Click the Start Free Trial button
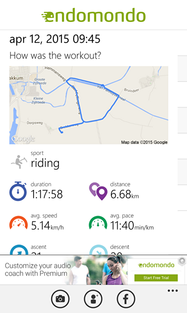Image resolution: width=187 pixels, height=313 pixels. tap(156, 278)
